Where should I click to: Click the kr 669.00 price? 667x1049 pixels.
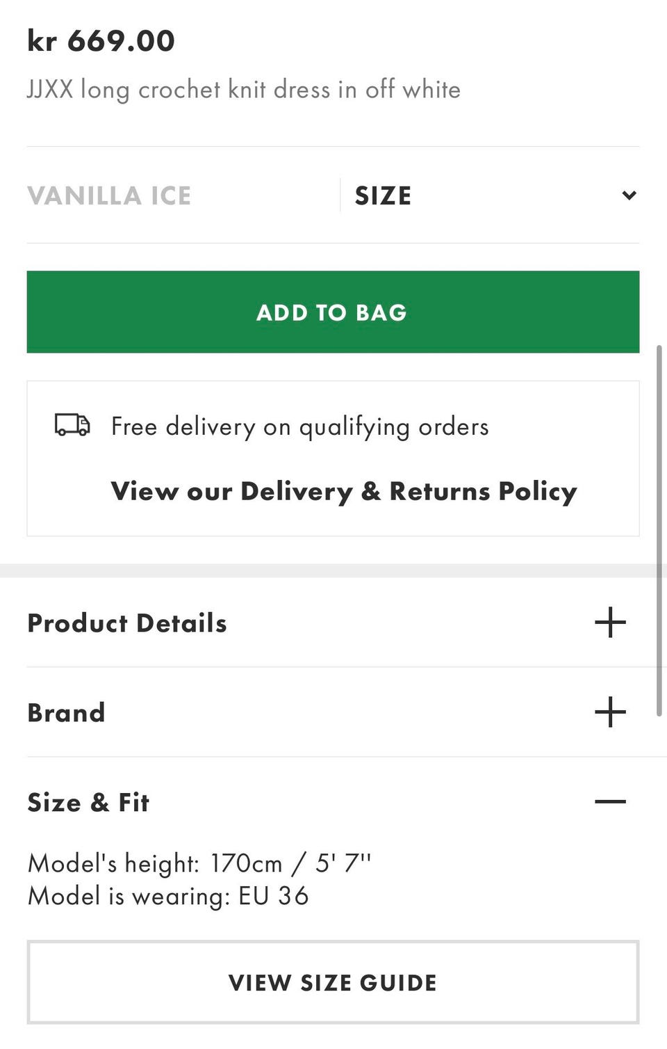[x=101, y=40]
